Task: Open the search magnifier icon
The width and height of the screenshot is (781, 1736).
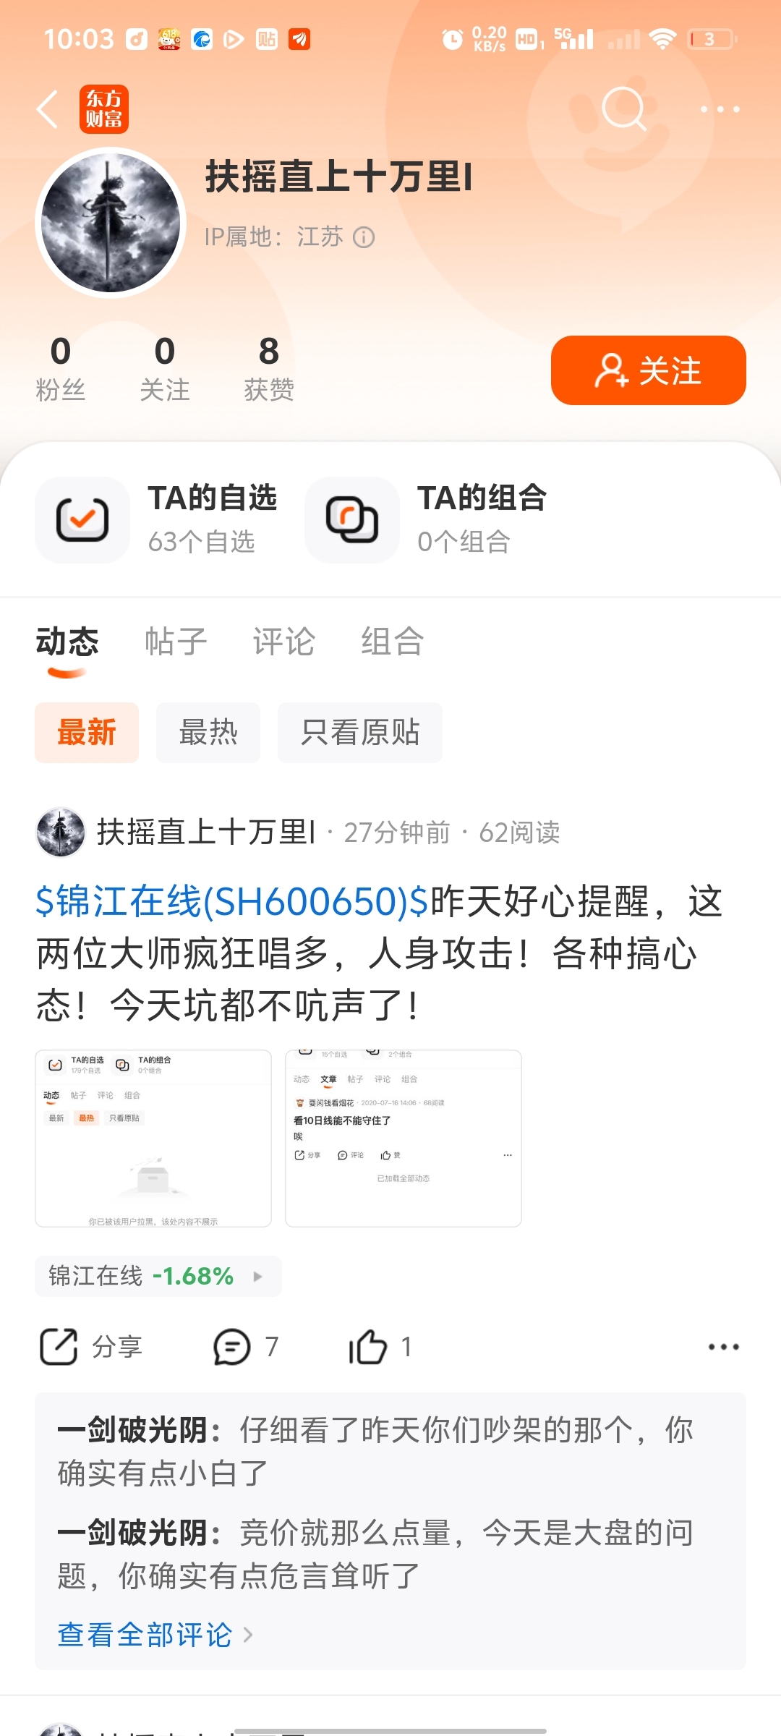Action: [624, 109]
